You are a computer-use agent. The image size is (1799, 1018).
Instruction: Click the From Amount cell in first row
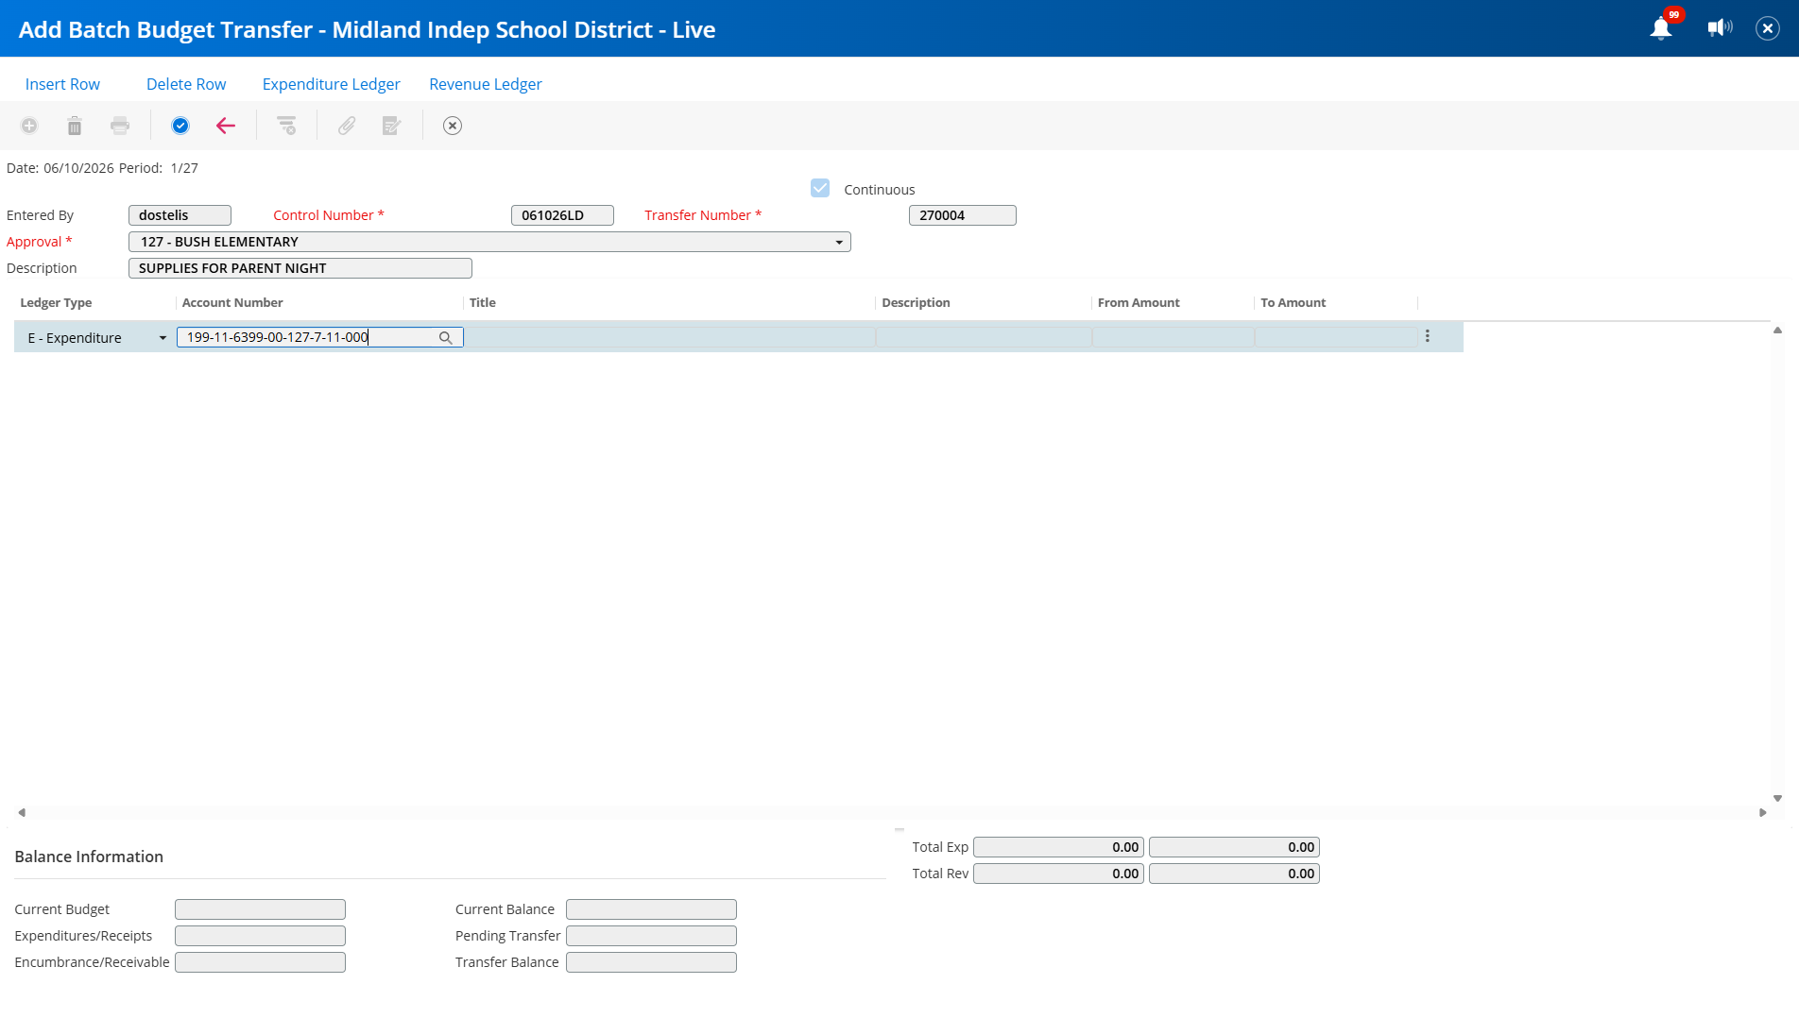(1173, 337)
